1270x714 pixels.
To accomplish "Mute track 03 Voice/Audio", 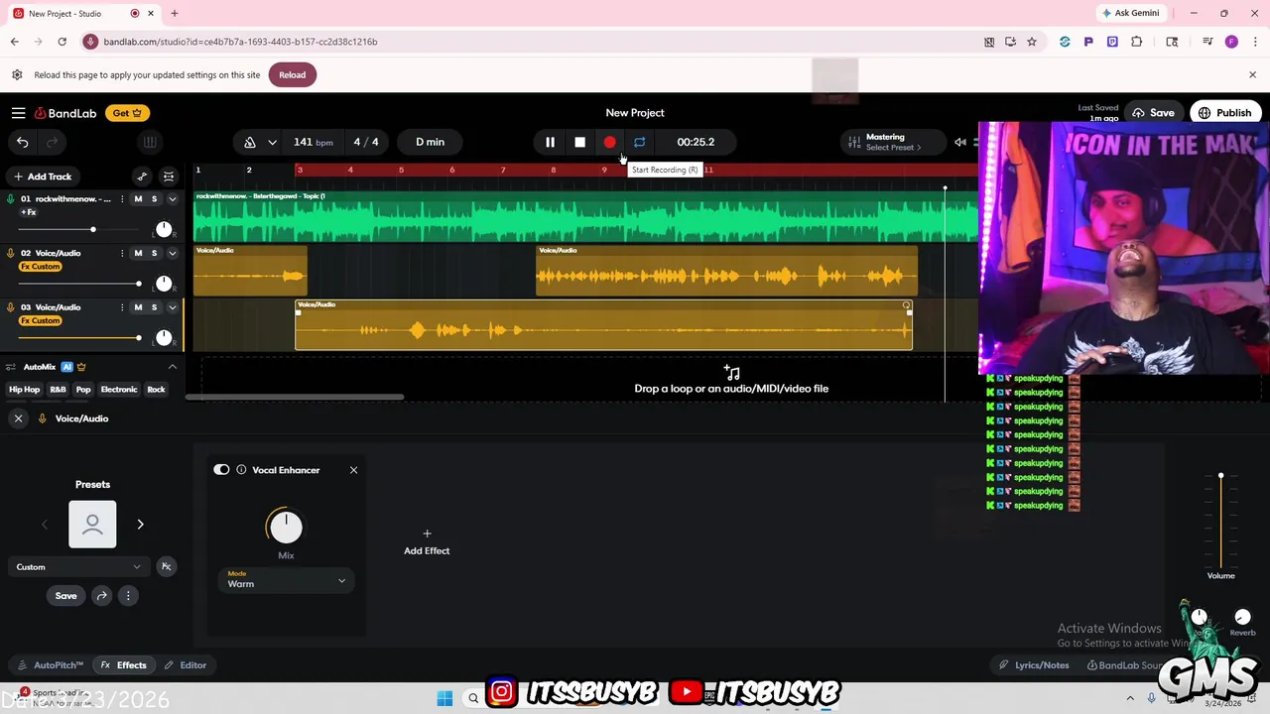I will click(x=138, y=307).
